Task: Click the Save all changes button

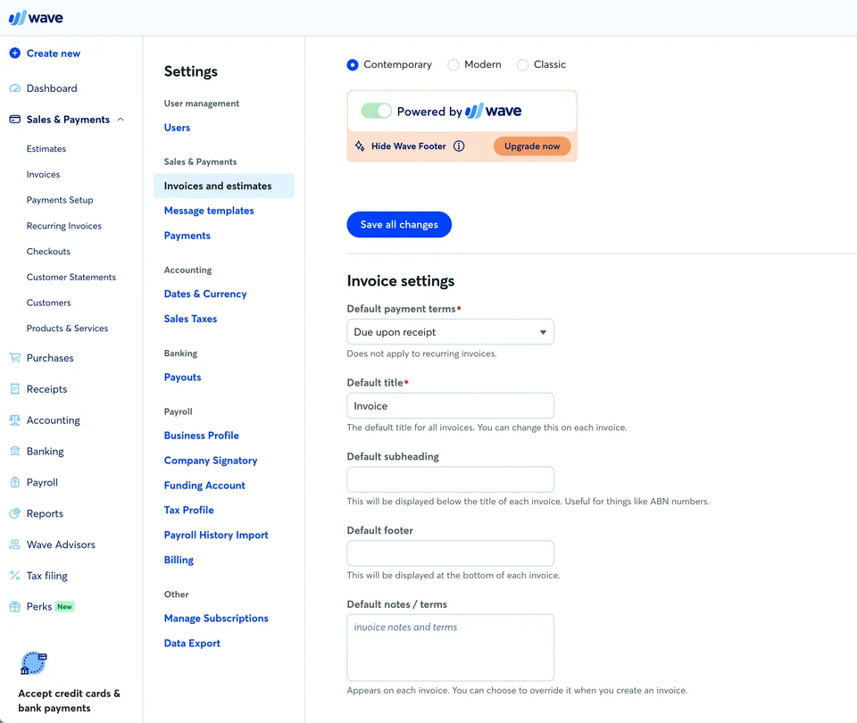Action: [x=399, y=225]
